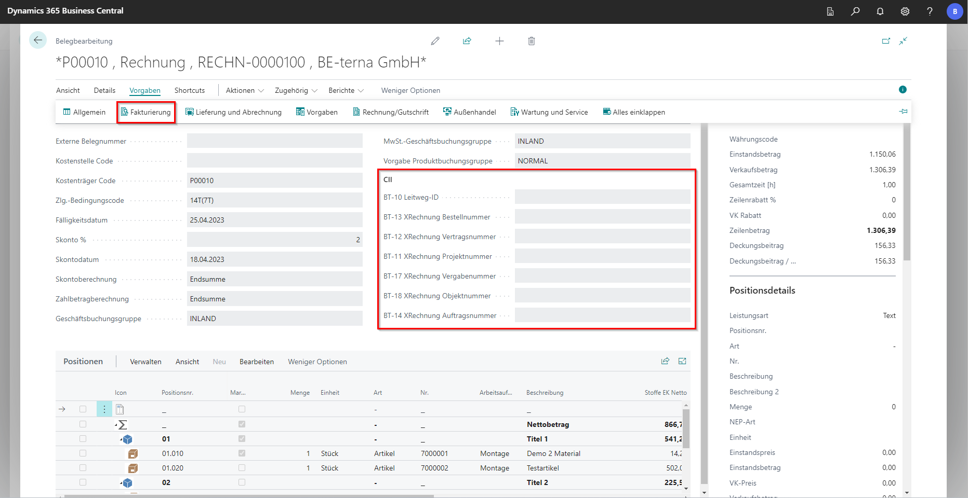Collapse the Titel 2 tree node
The width and height of the screenshot is (968, 498).
click(x=122, y=483)
